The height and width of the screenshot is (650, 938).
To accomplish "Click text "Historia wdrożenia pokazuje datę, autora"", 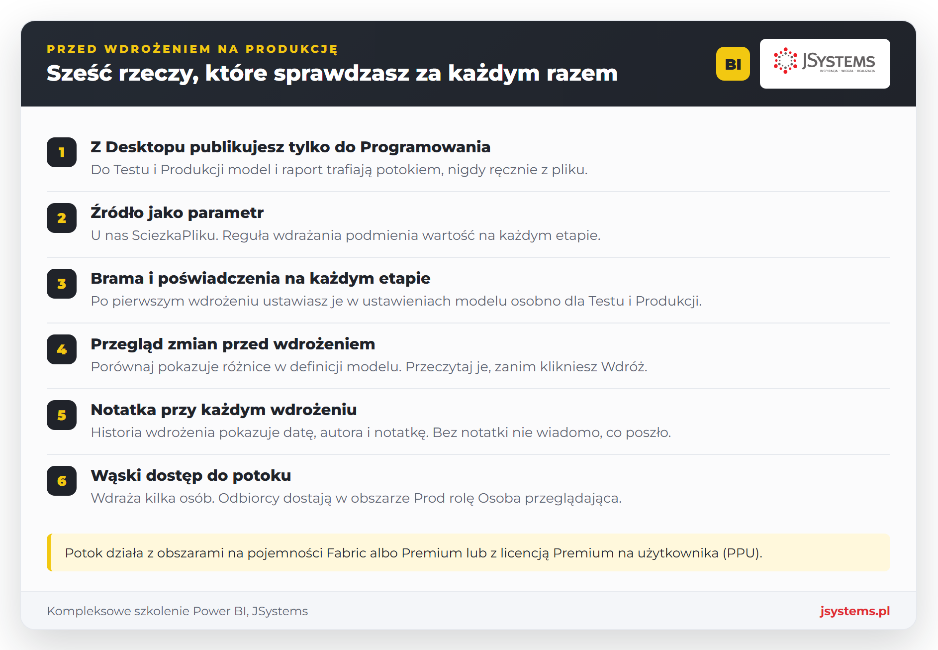I will point(227,433).
